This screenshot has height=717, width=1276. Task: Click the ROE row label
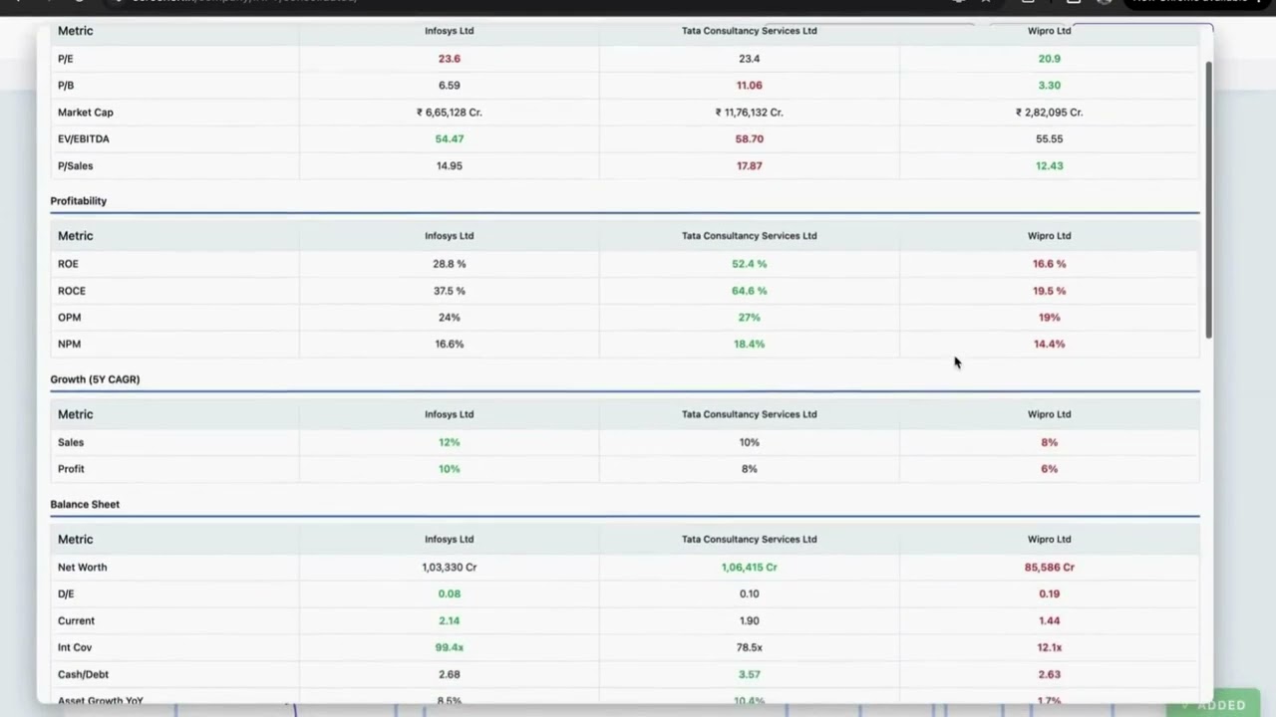click(68, 264)
